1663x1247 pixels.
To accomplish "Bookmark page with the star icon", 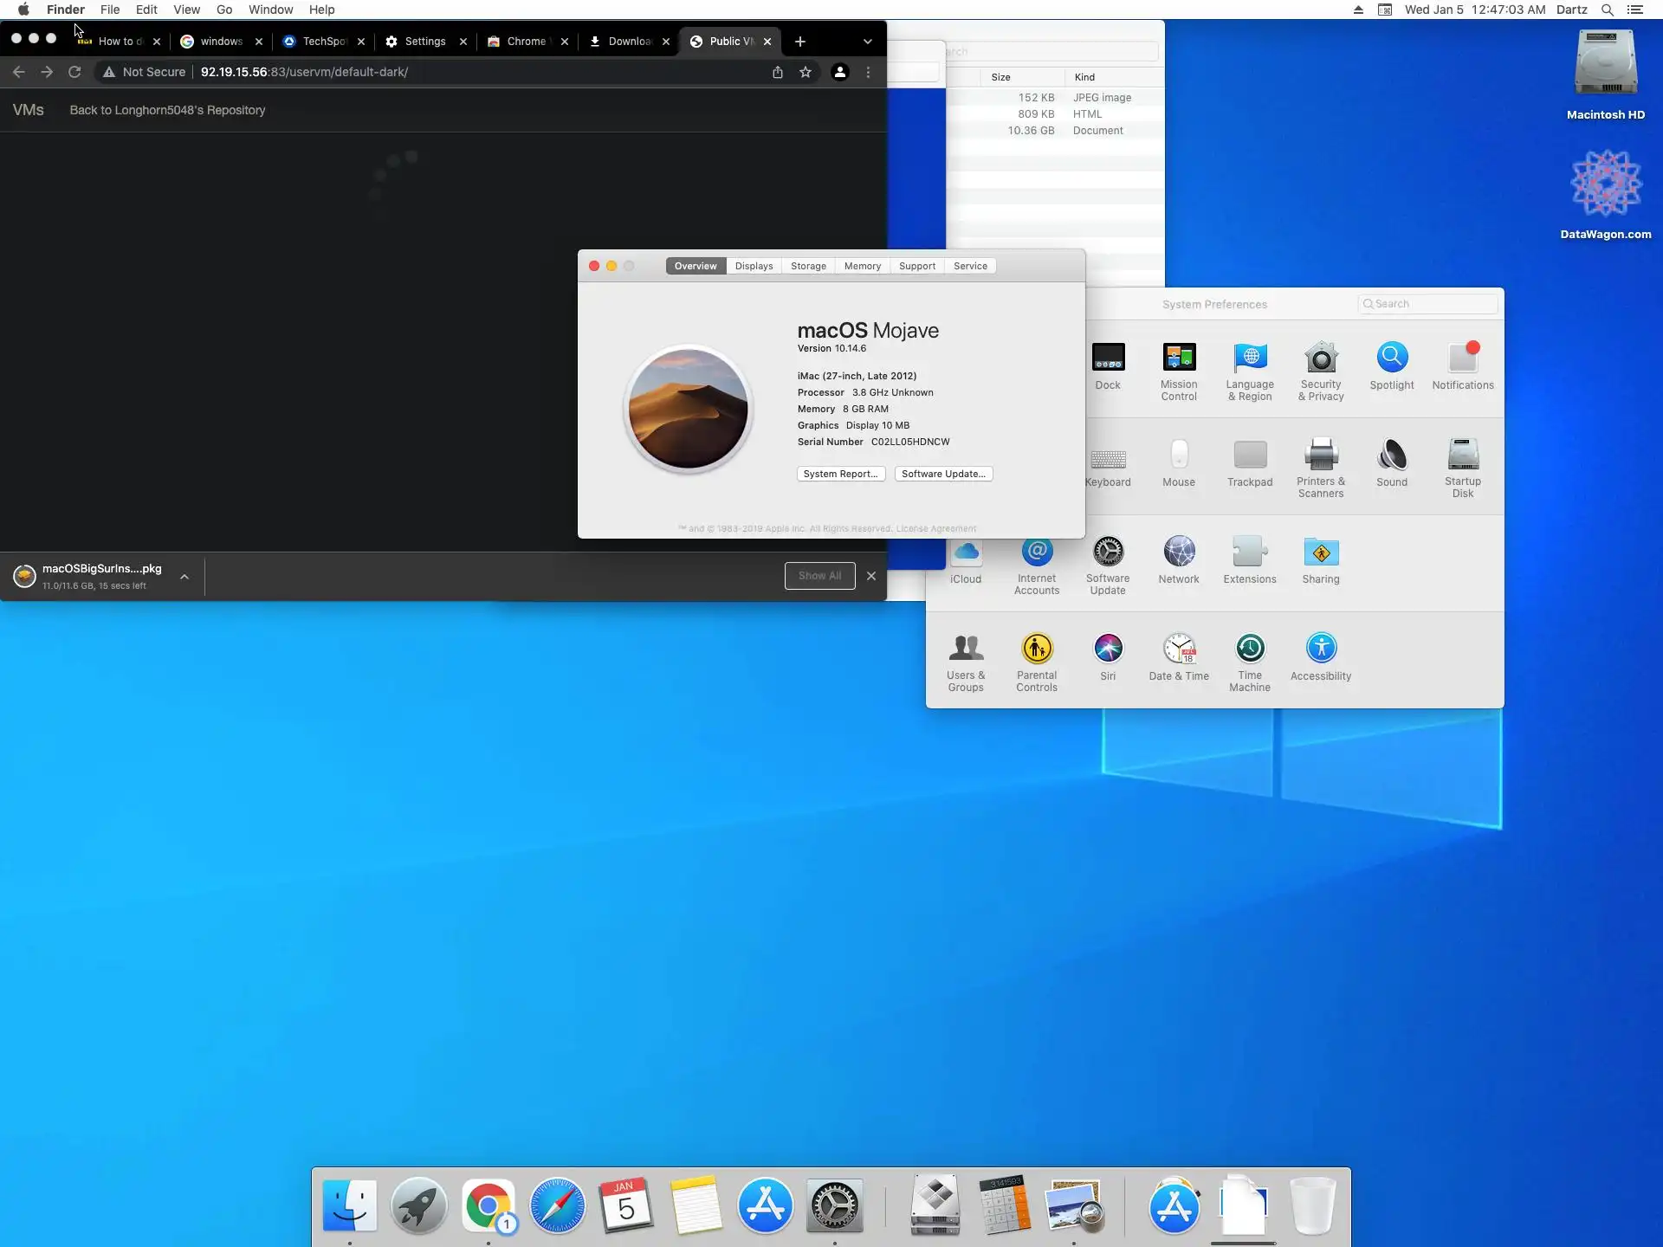I will tap(806, 72).
